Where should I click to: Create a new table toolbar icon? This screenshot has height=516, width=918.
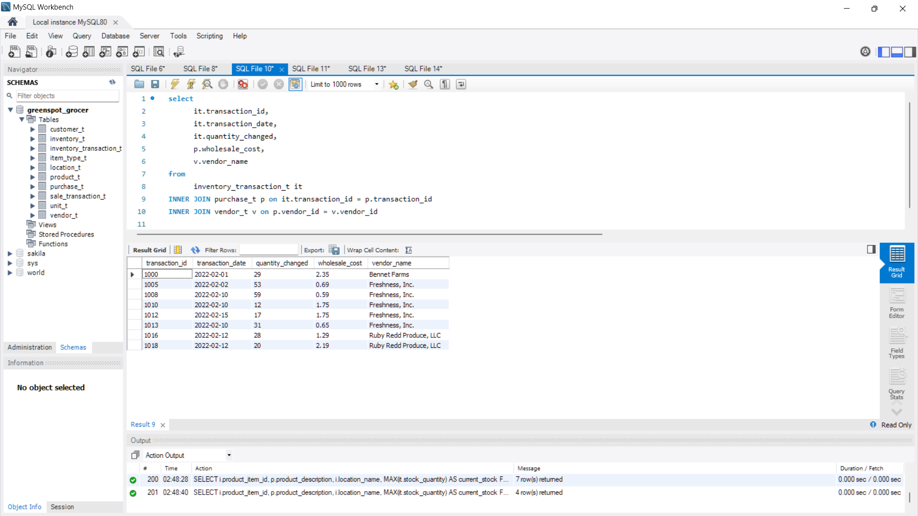click(x=88, y=52)
